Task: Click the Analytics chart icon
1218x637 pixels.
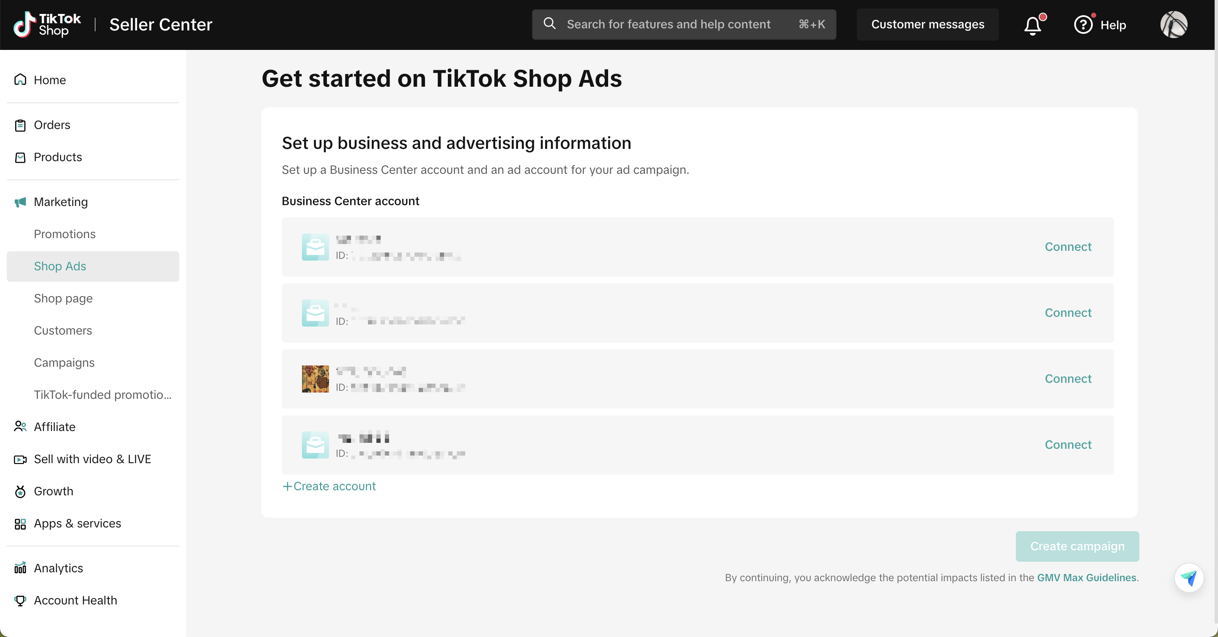Action: (x=20, y=568)
